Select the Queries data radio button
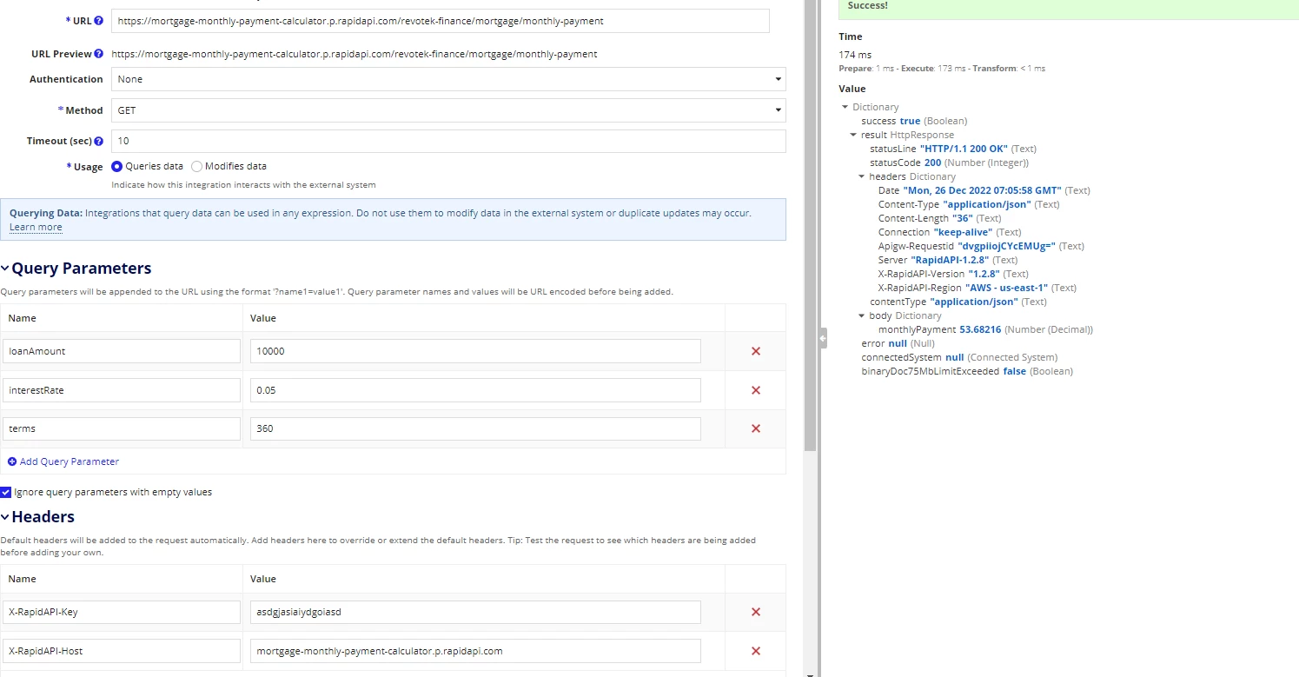The width and height of the screenshot is (1299, 677). pos(117,166)
